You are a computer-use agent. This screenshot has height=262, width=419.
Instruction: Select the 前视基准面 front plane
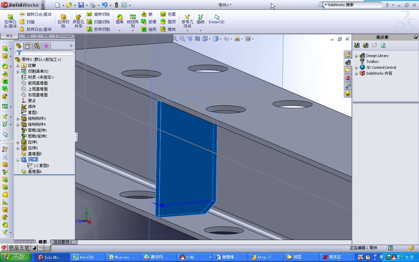pyautogui.click(x=38, y=83)
